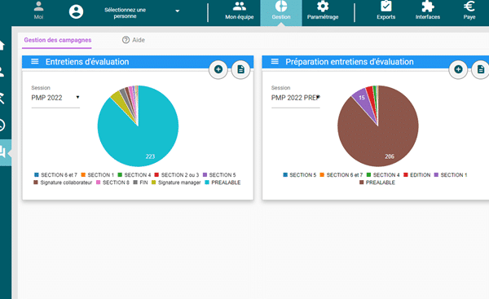Image resolution: width=489 pixels, height=299 pixels.
Task: Open the Interfaces puzzle icon
Action: pyautogui.click(x=428, y=7)
